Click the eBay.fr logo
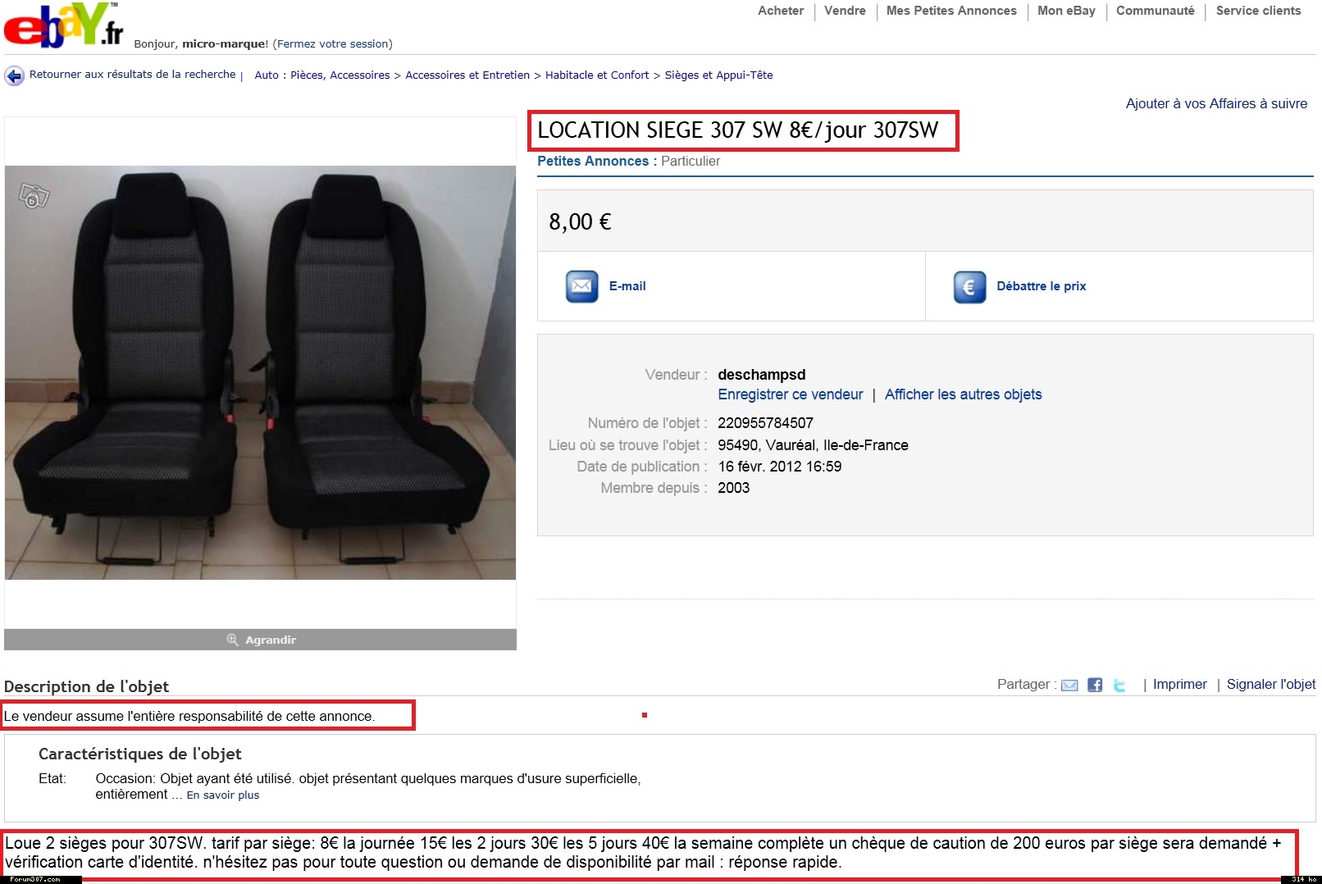This screenshot has height=884, width=1322. pos(63,25)
